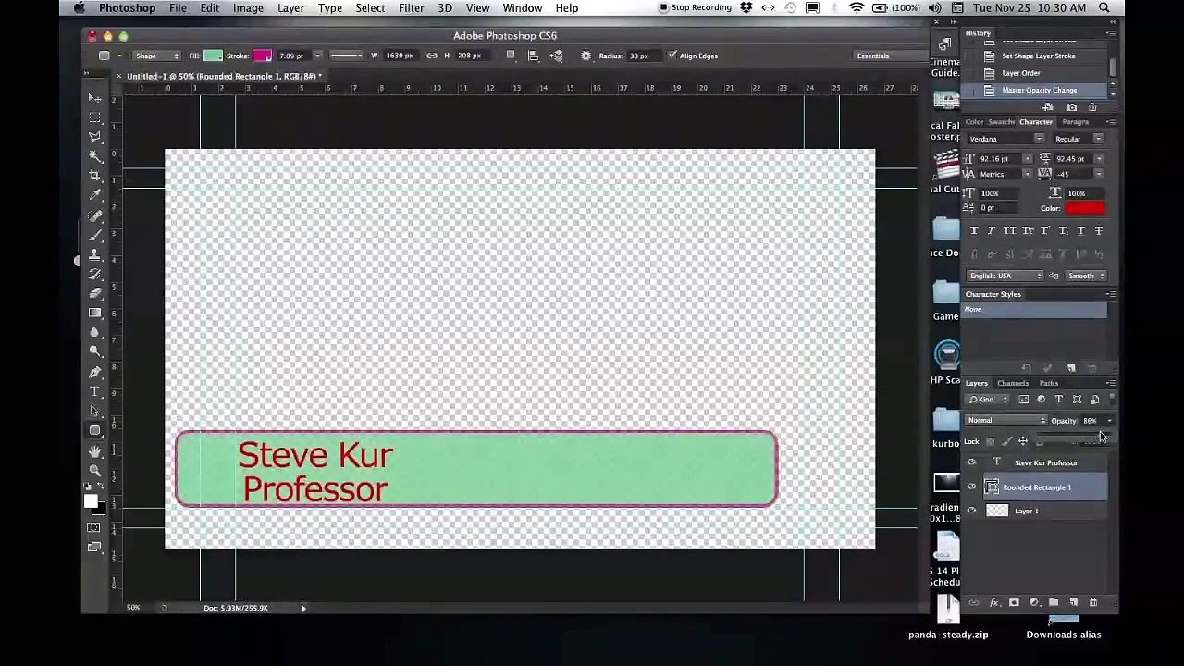Select the Horizontal Type tool
The image size is (1184, 666).
(x=95, y=391)
